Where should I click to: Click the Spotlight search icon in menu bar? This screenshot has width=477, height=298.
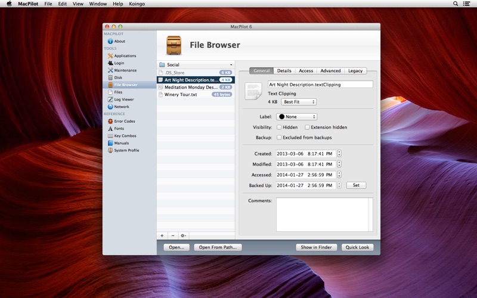456,4
